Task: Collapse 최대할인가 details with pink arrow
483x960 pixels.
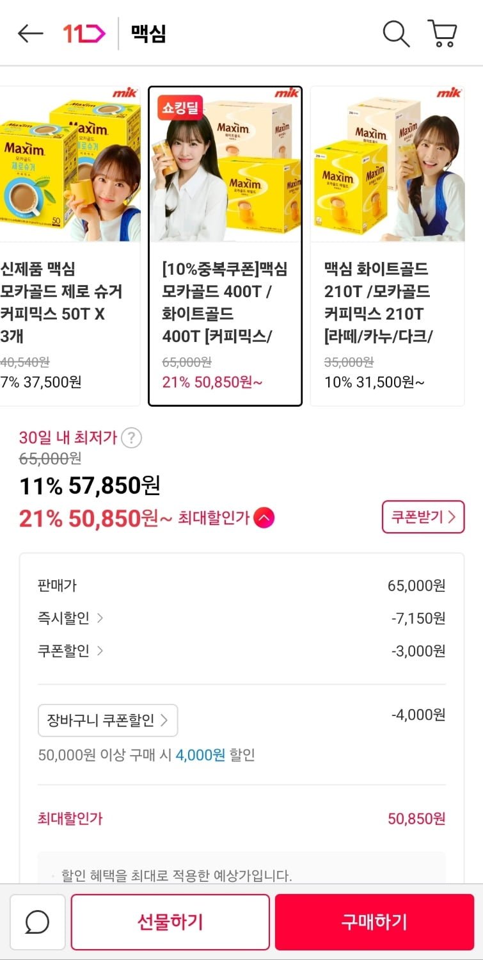Action: pyautogui.click(x=264, y=517)
